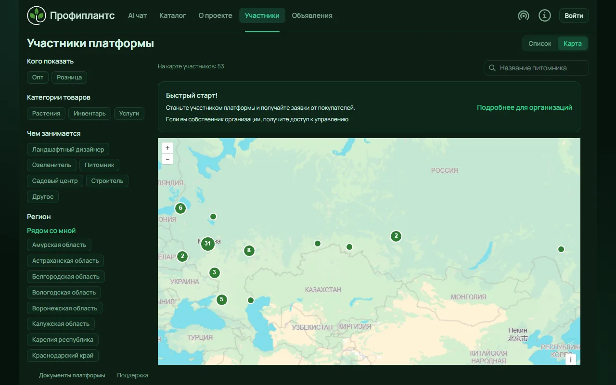Screen dimensions: 616x385
Task: Open Подробнее для организаций link
Action: tap(525, 108)
